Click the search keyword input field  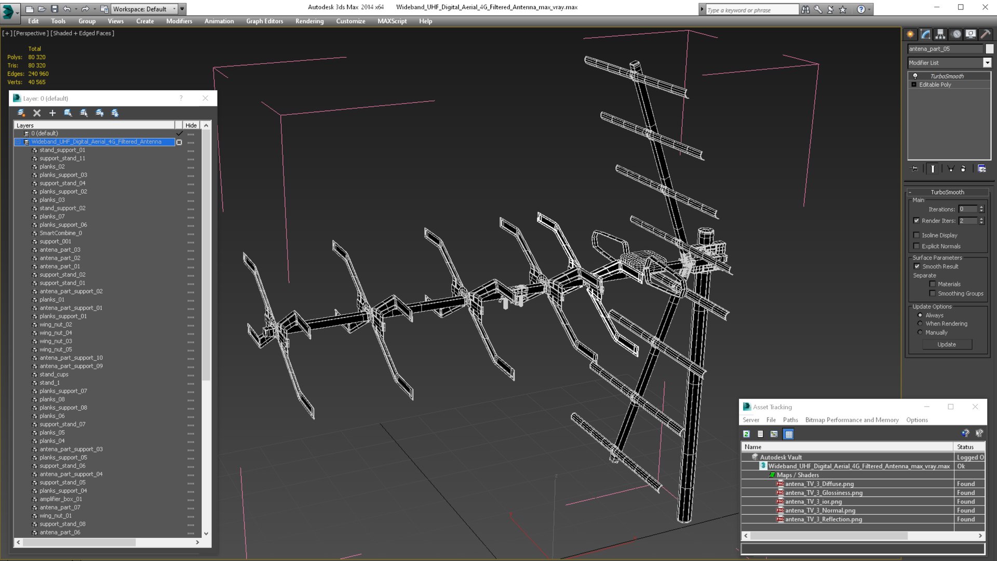(751, 10)
